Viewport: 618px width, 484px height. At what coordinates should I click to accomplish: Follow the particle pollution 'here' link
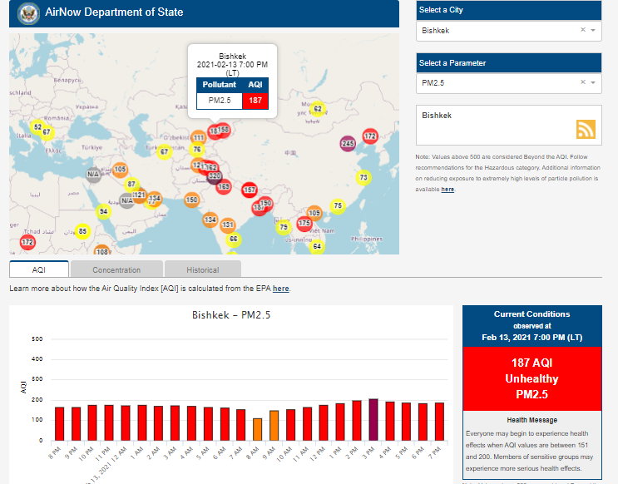(x=447, y=190)
